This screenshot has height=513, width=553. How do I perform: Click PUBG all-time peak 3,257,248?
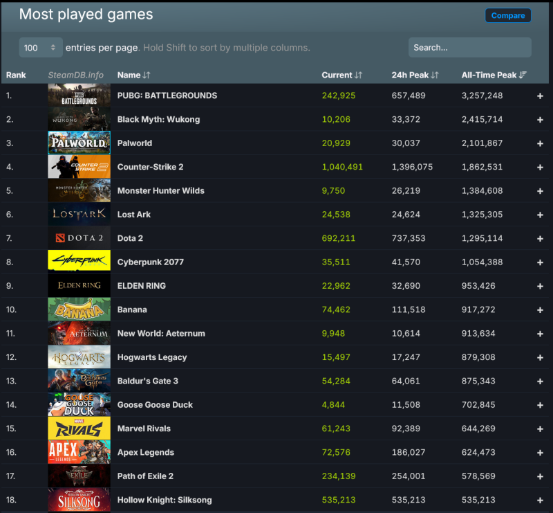pos(482,96)
